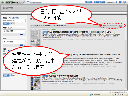Select the second 日付 radio button
The height and width of the screenshot is (96, 128).
(x=4, y=54)
